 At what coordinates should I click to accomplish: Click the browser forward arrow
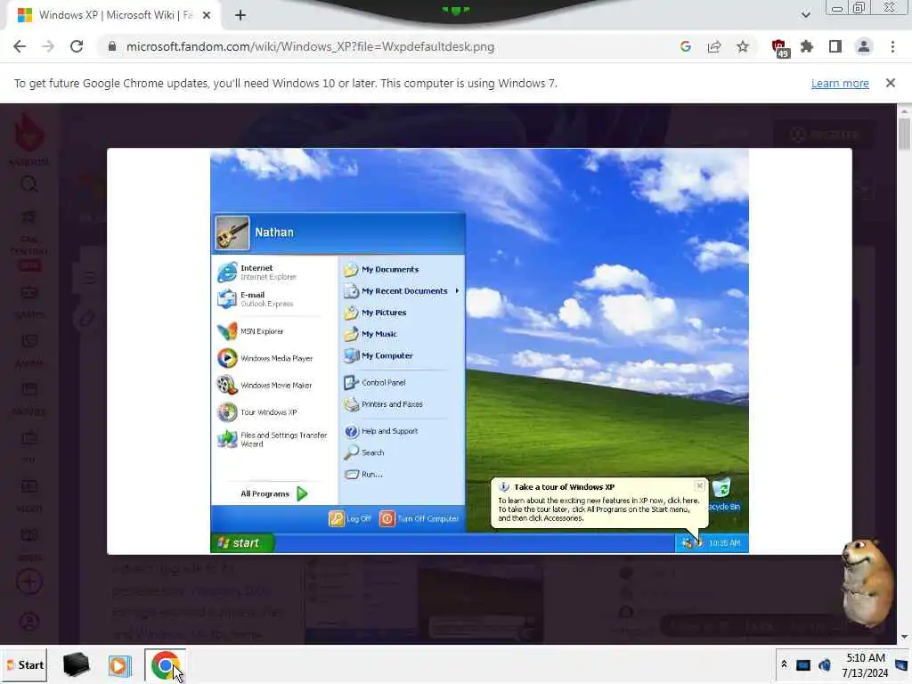(x=48, y=46)
